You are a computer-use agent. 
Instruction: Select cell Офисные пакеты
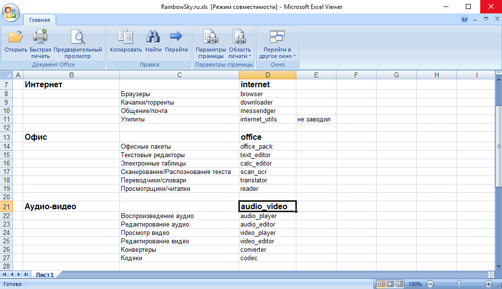(x=179, y=146)
